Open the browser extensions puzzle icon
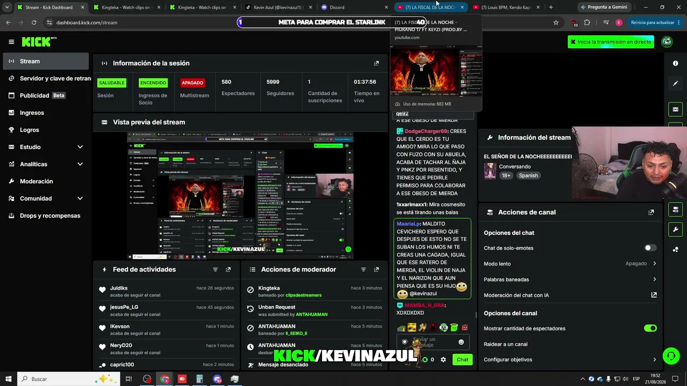The width and height of the screenshot is (687, 386). tap(587, 23)
